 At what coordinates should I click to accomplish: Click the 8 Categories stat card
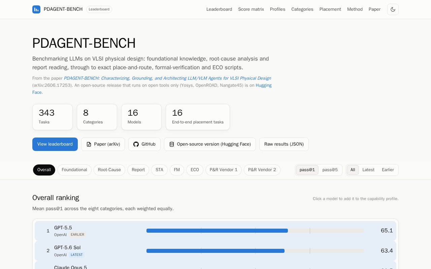tap(97, 117)
